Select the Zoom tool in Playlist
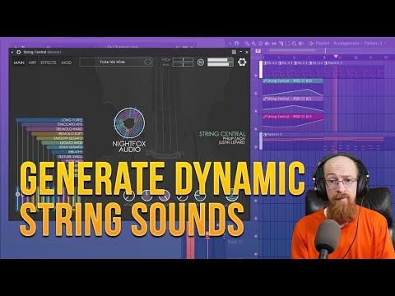Image resolution: width=395 pixels, height=296 pixels. point(294,44)
